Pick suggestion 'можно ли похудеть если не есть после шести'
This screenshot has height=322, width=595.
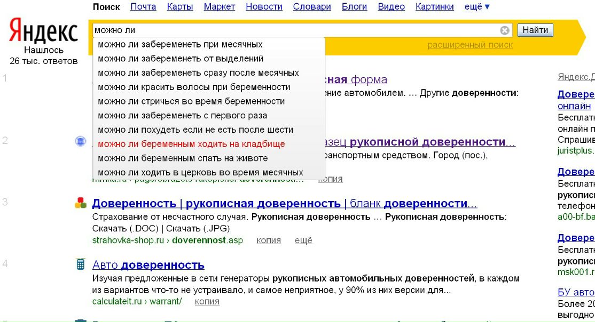click(195, 130)
